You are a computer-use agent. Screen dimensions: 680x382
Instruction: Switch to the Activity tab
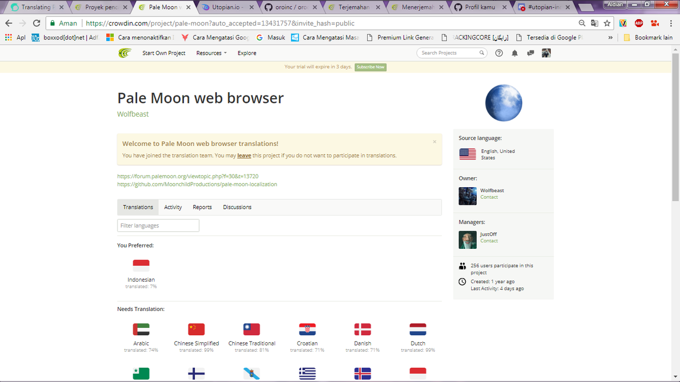173,207
